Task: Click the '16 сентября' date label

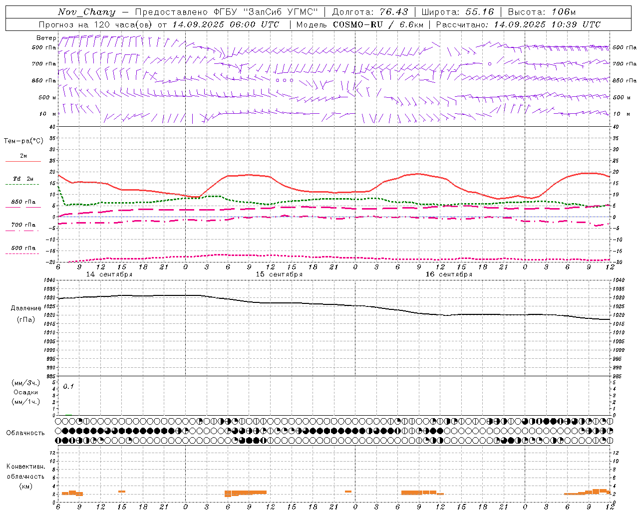Action: point(449,274)
